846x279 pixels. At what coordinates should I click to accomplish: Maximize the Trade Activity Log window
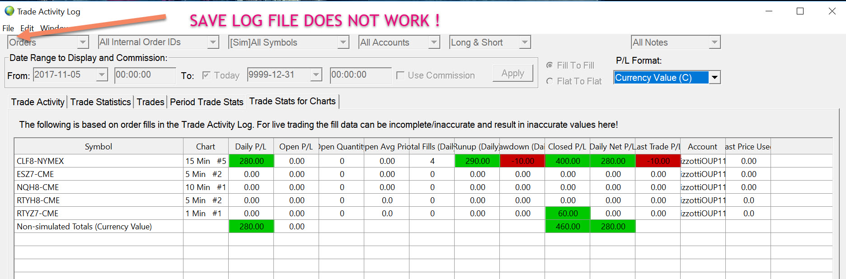[800, 11]
